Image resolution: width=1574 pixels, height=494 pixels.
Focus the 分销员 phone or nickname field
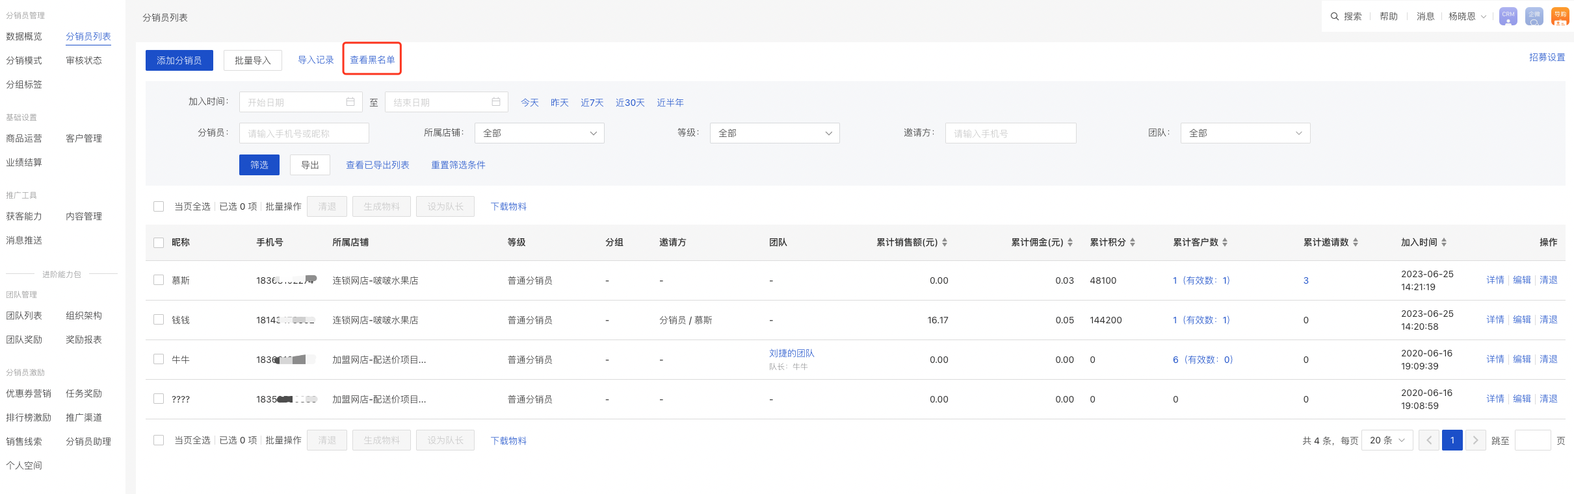[x=304, y=133]
